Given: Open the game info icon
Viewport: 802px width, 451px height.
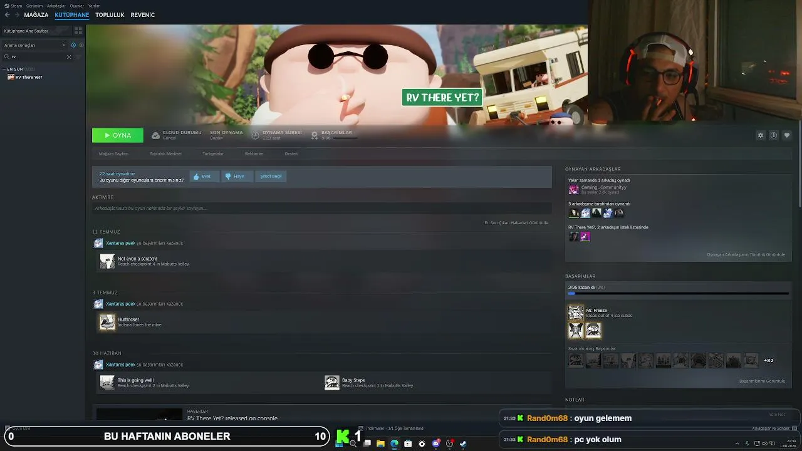Looking at the screenshot, I should pyautogui.click(x=774, y=135).
